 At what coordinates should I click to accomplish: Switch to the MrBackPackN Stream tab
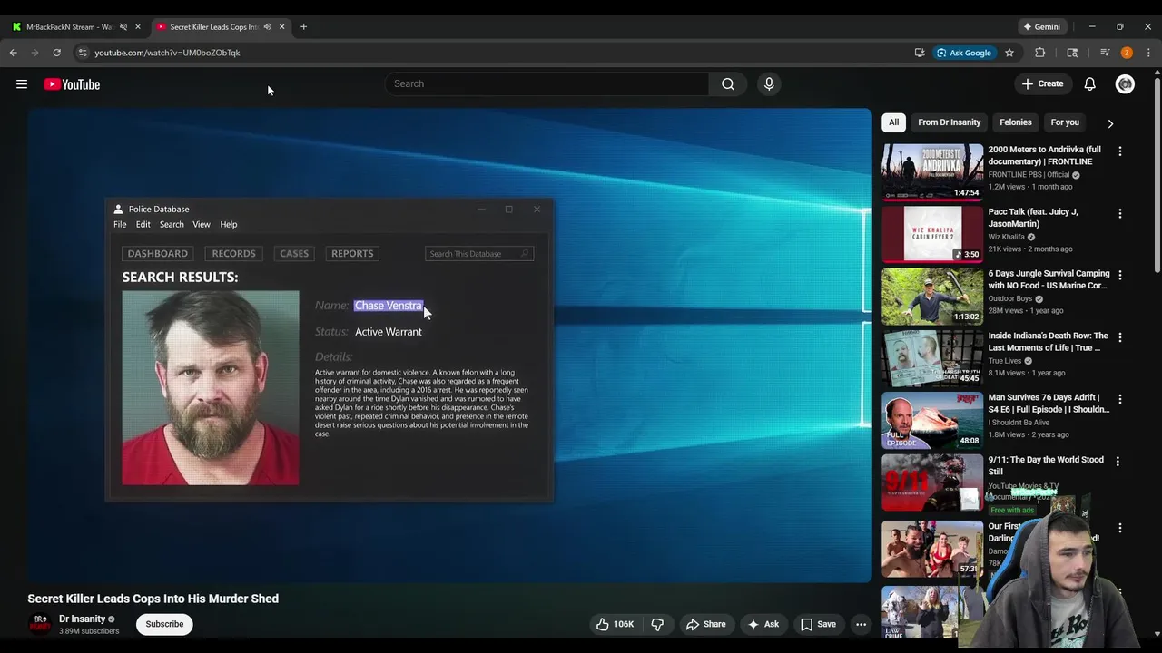click(x=70, y=27)
